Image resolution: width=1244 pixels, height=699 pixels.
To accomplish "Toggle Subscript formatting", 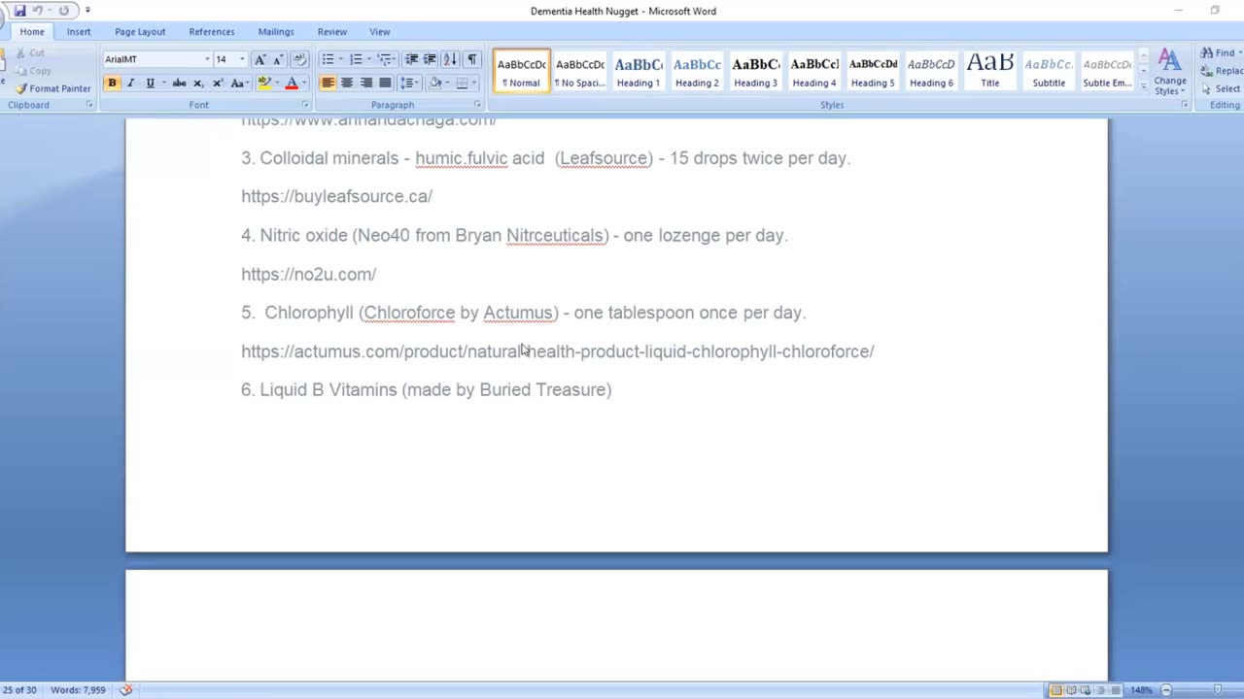I will click(198, 83).
